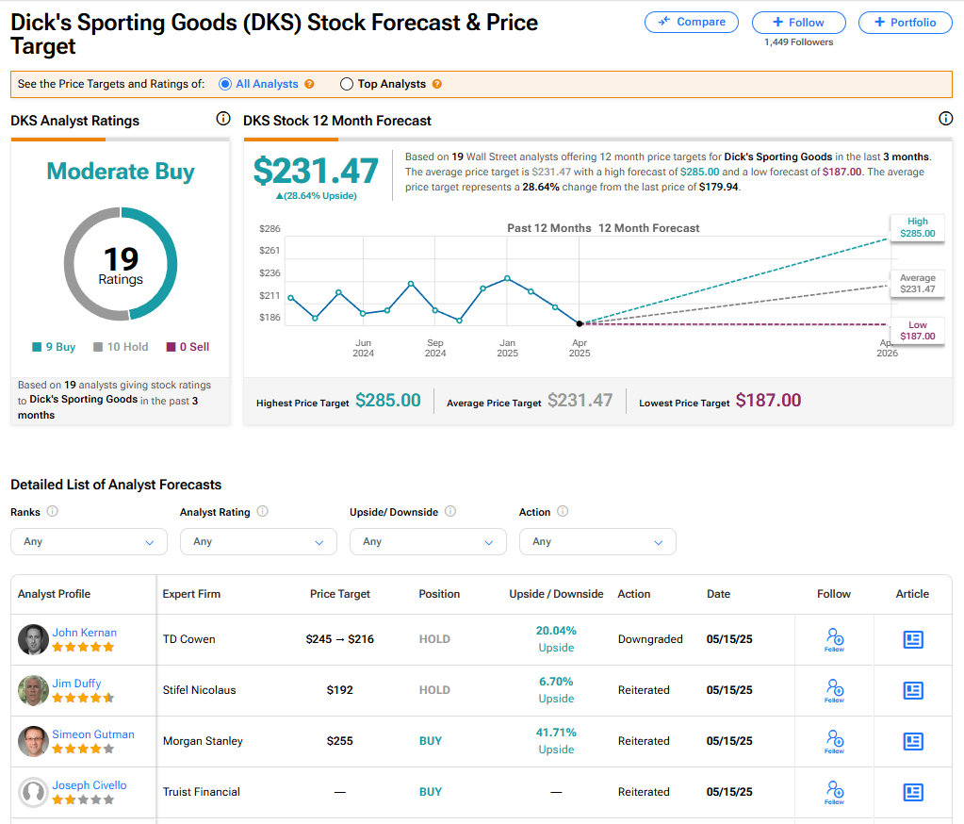Screen dimensions: 964x824
Task: Click the Action column header
Action: [634, 594]
